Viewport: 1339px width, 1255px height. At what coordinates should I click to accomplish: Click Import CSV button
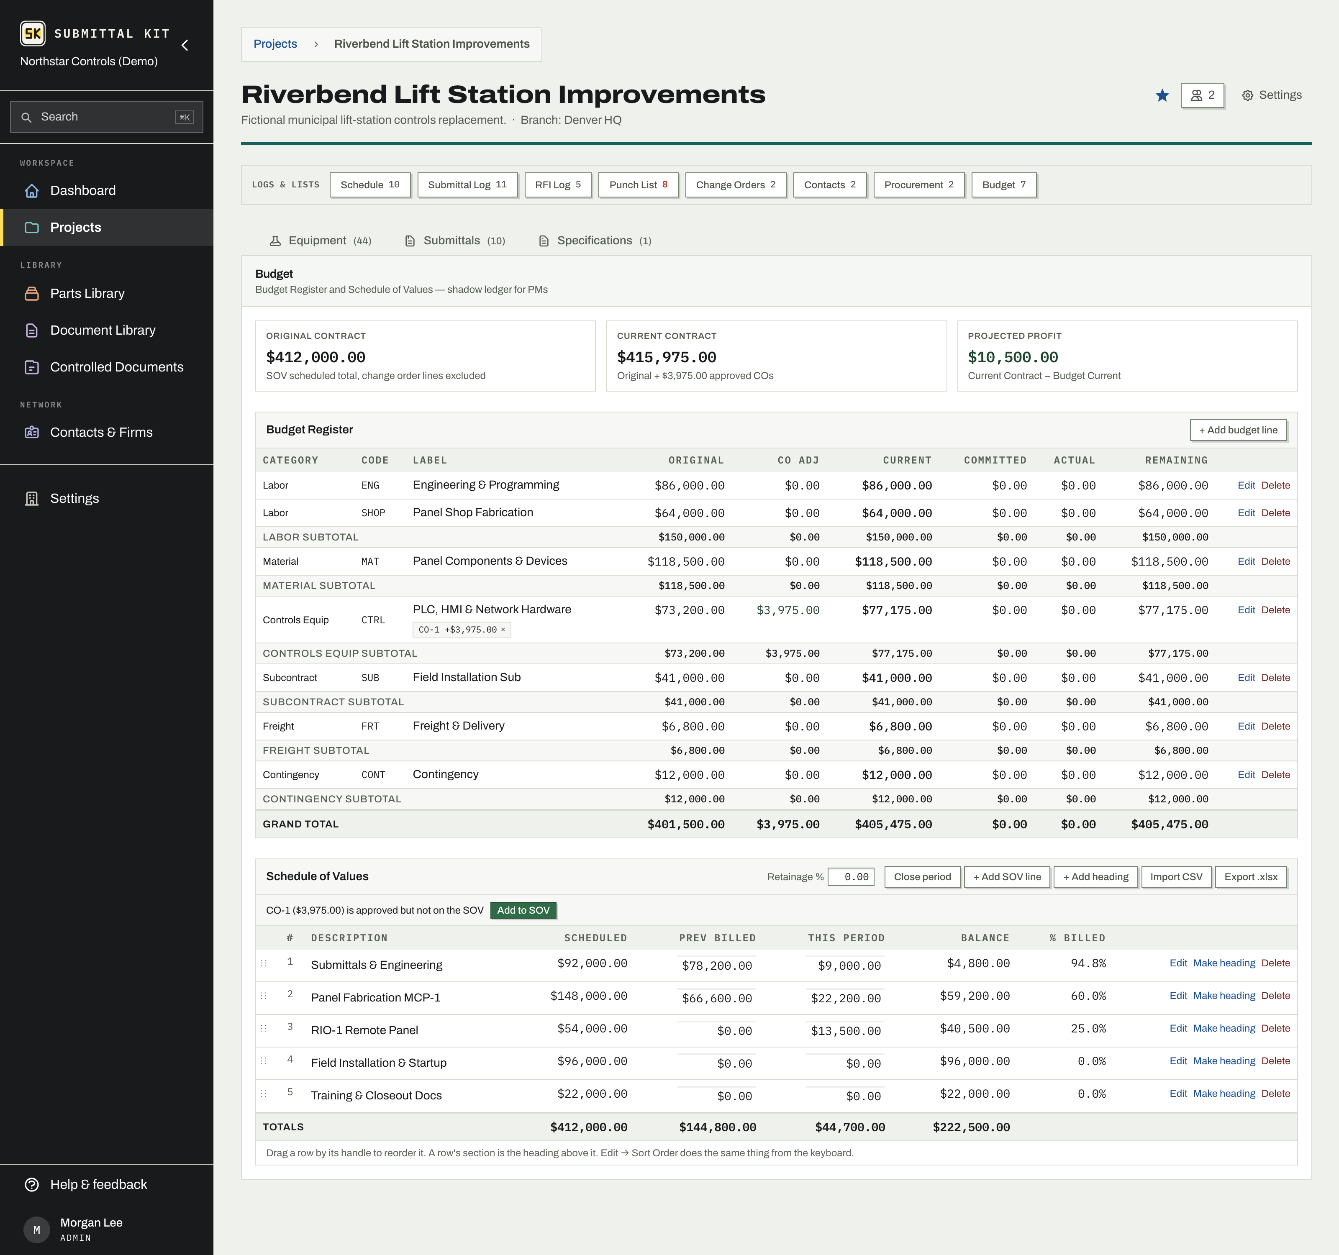[x=1176, y=876]
